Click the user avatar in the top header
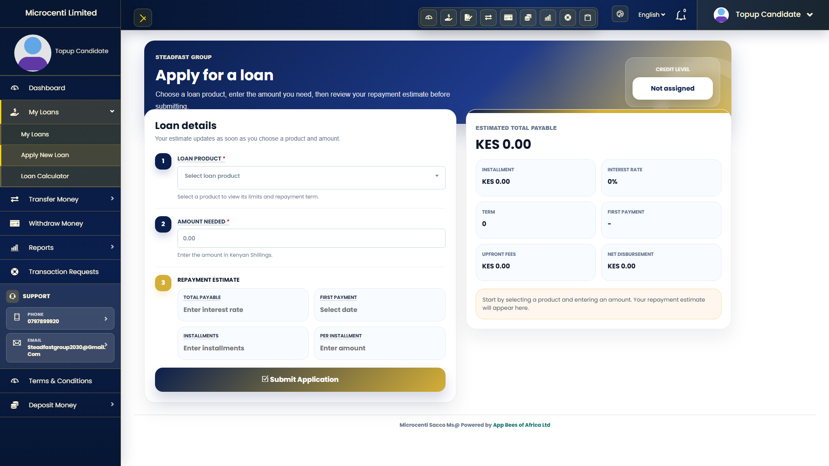The height and width of the screenshot is (466, 829). pos(721,15)
